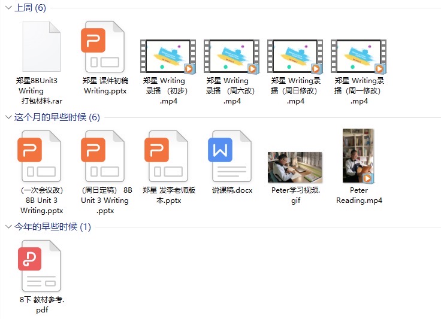Click the 说课稿.docx file name label
Screen dimensions: 441x319
tap(232, 190)
